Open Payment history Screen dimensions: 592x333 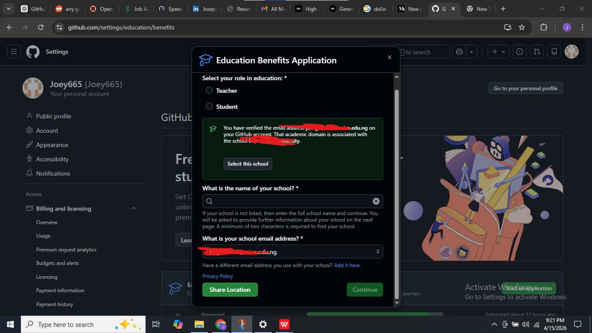pos(55,304)
